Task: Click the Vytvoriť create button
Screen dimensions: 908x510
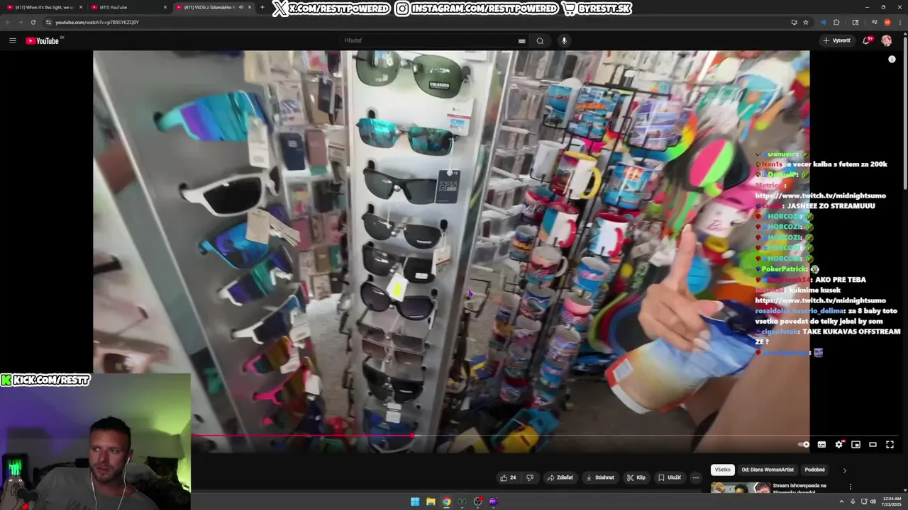Action: (836, 40)
